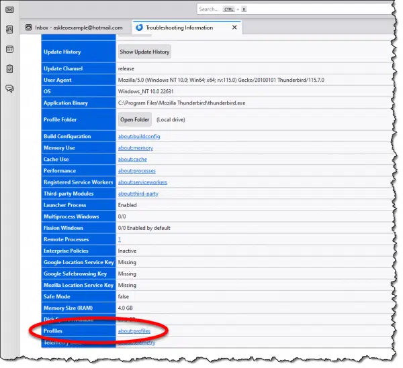
Task: Click Safe Mode value false
Action: point(124,297)
